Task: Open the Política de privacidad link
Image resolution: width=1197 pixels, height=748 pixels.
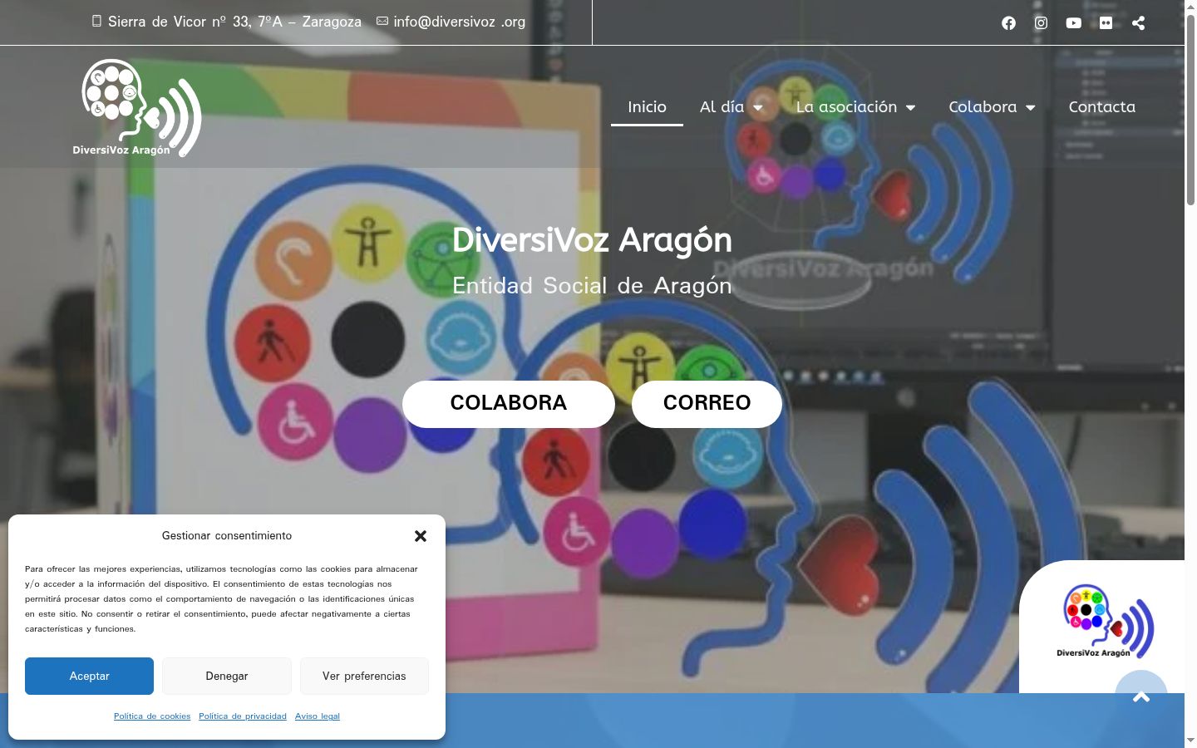Action: (243, 716)
